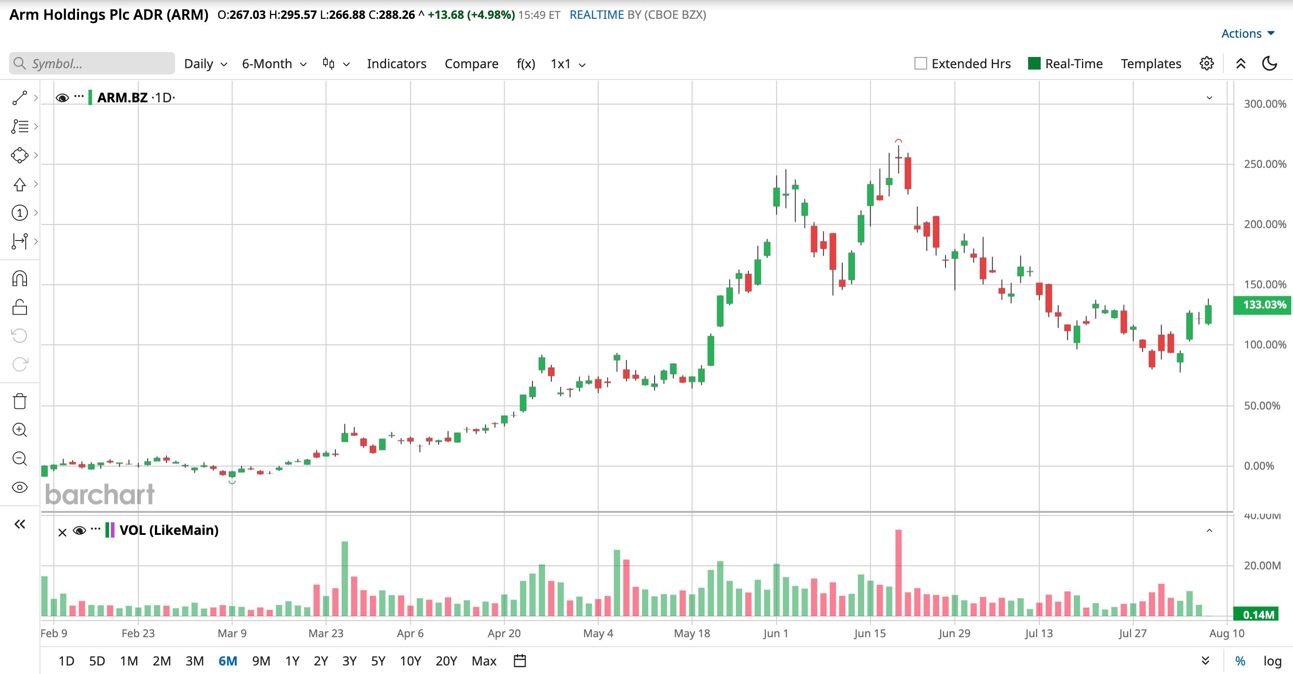The image size is (1293, 674).
Task: Open ARM.BZ series options menu
Action: pyautogui.click(x=79, y=96)
